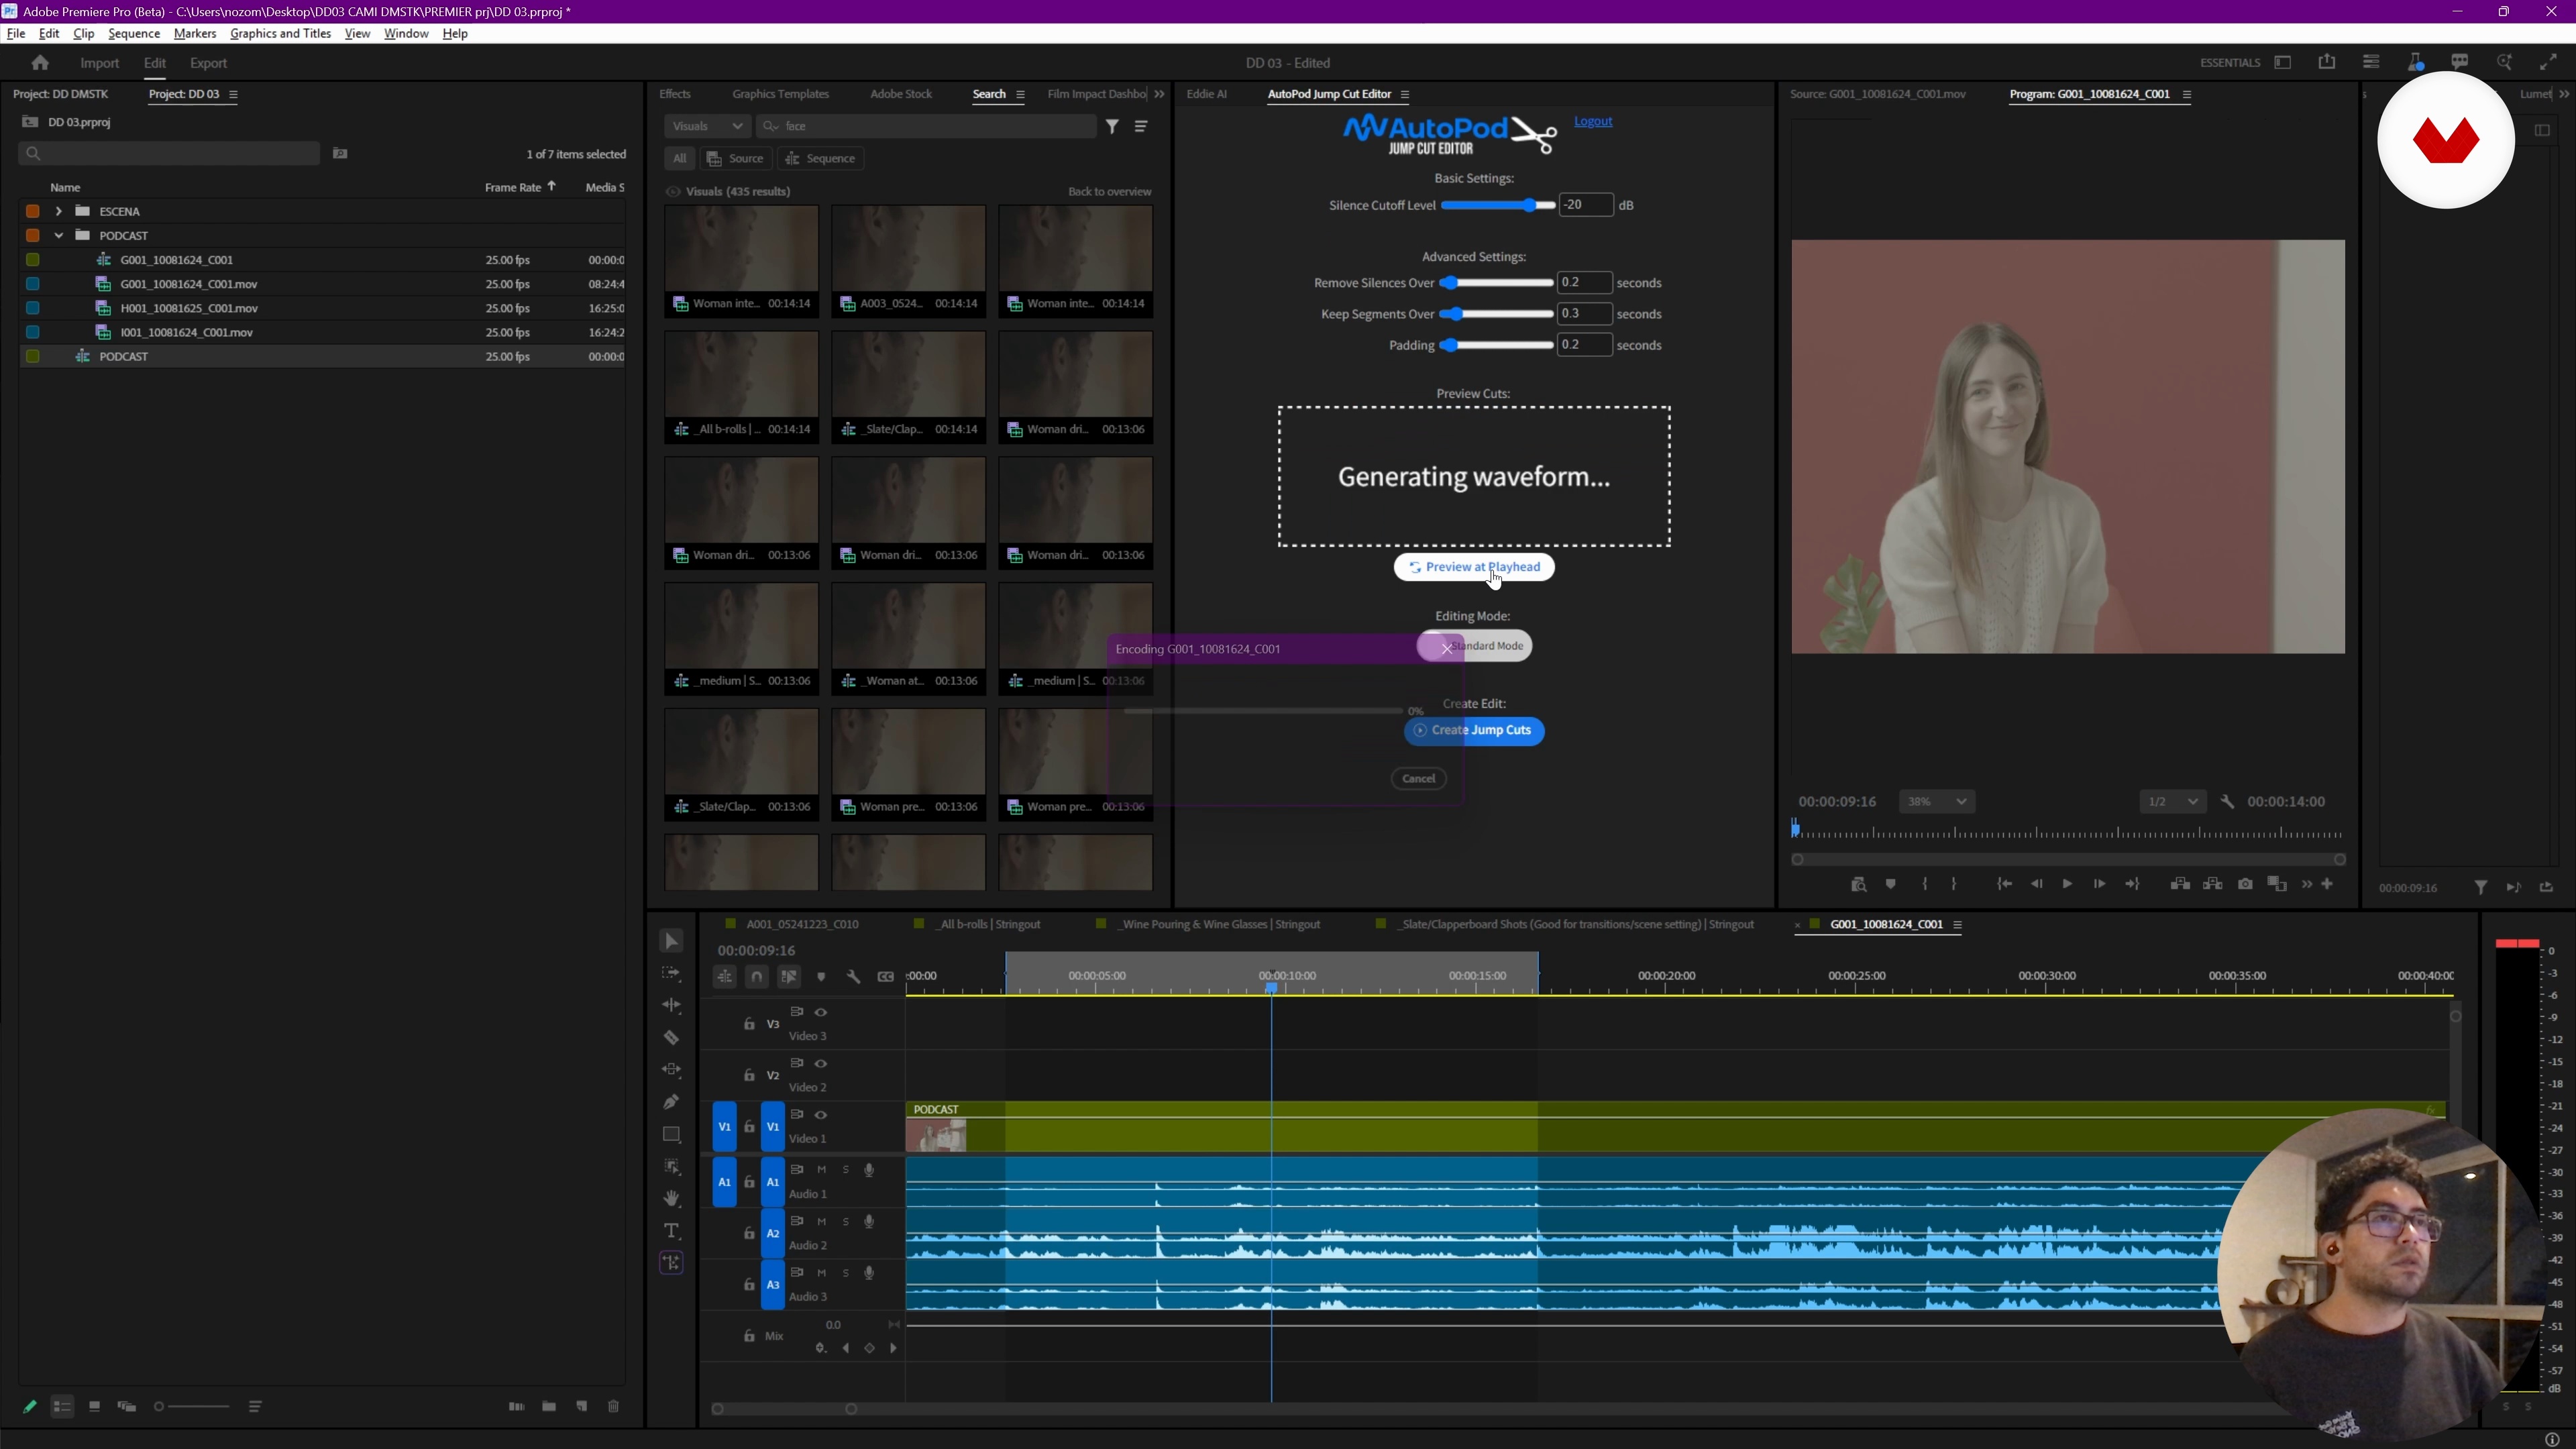Toggle Snap in Timeline magnet icon
This screenshot has width=2576, height=1449.
pos(757,977)
